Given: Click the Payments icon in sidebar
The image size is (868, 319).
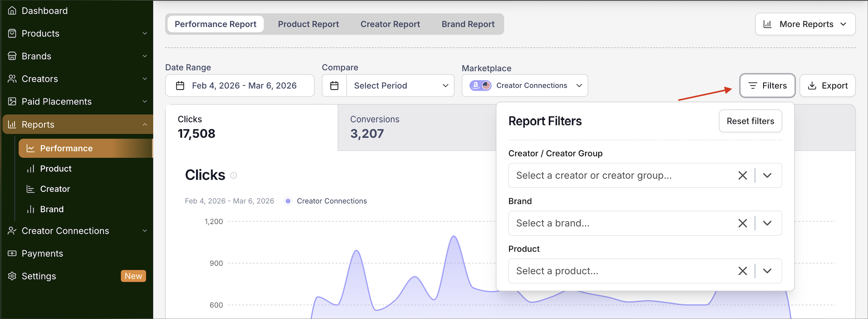Looking at the screenshot, I should 12,253.
